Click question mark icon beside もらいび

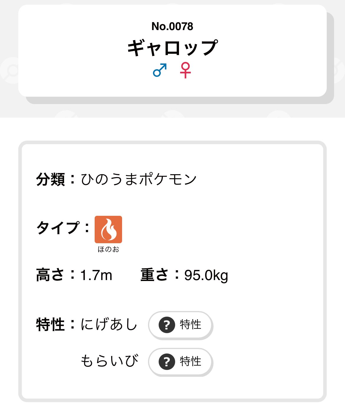167,362
